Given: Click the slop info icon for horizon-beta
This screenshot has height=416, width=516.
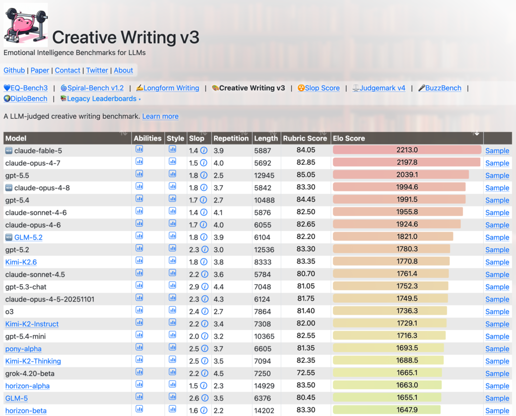Looking at the screenshot, I should 204,410.
